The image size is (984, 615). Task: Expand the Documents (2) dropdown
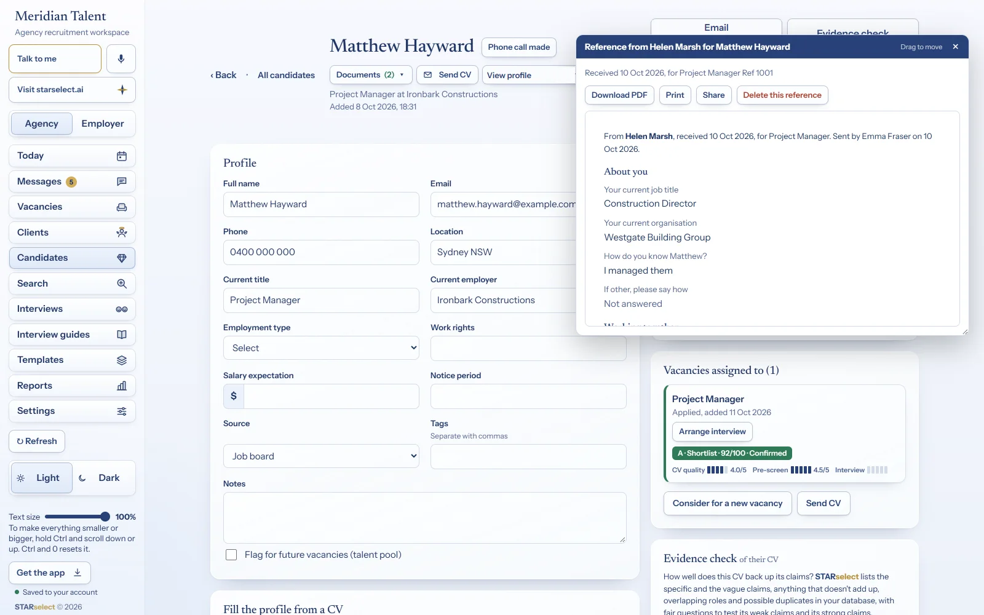point(370,75)
